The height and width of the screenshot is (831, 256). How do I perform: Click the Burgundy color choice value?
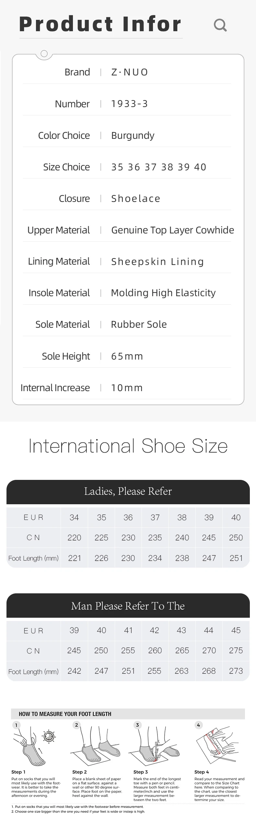coord(133,136)
